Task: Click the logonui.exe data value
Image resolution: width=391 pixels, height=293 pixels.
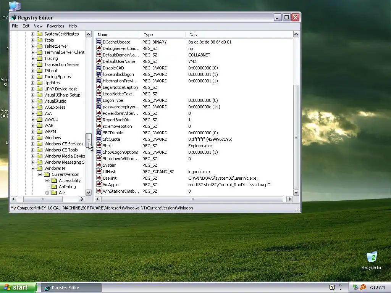Action: (x=199, y=172)
